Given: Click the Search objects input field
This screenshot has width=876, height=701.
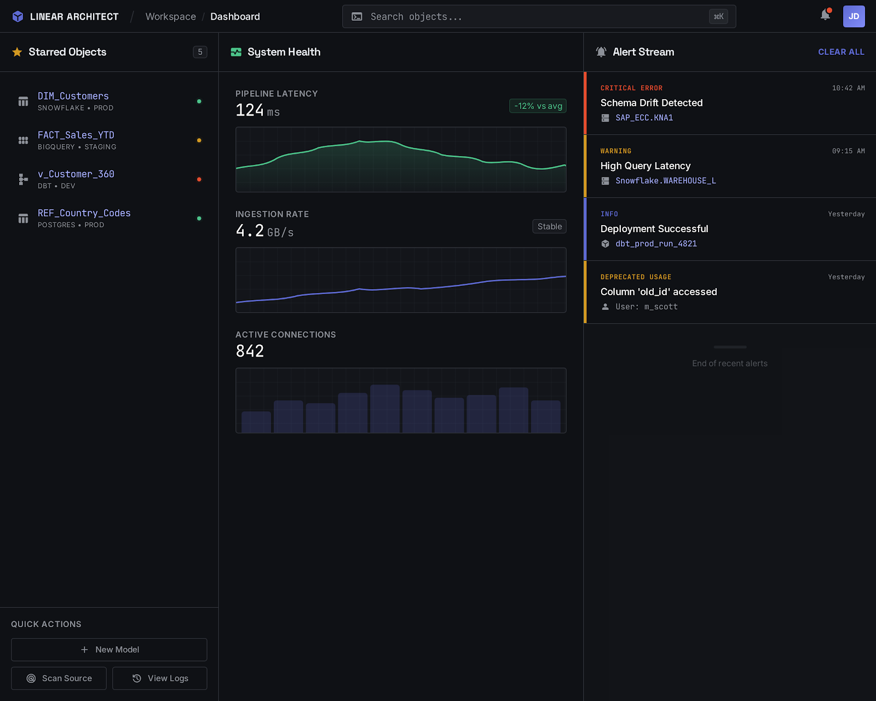Looking at the screenshot, I should pos(539,16).
